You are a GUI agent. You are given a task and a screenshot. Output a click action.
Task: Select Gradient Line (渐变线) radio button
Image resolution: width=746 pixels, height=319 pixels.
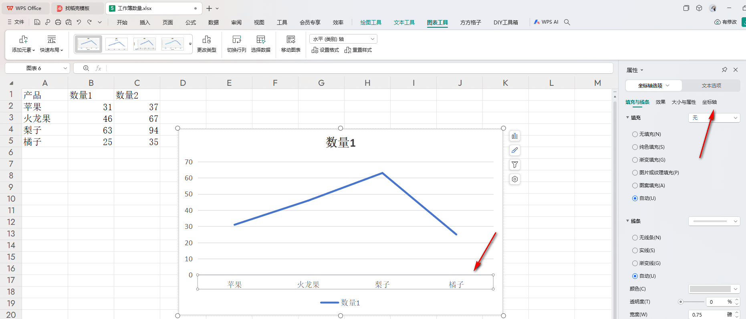[635, 263]
